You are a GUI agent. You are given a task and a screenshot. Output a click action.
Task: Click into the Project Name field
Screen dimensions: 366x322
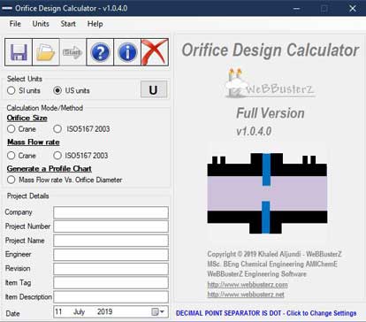point(111,241)
